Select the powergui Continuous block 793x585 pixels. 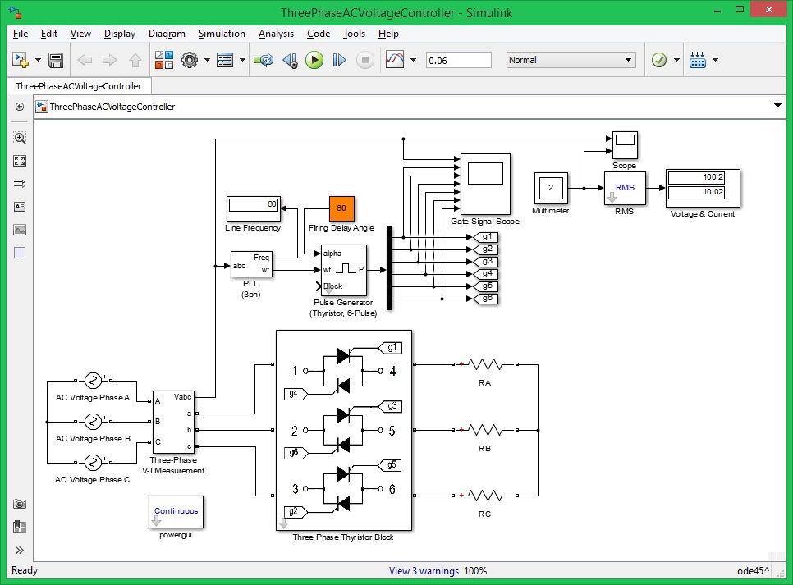(x=176, y=512)
